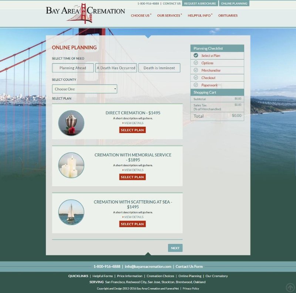Click the urn image for Direct Cremation
The image size is (296, 293).
[x=71, y=123]
